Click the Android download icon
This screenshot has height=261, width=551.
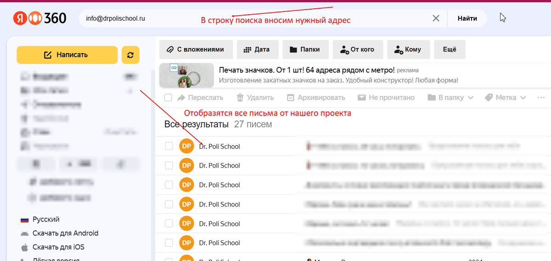pos(24,234)
